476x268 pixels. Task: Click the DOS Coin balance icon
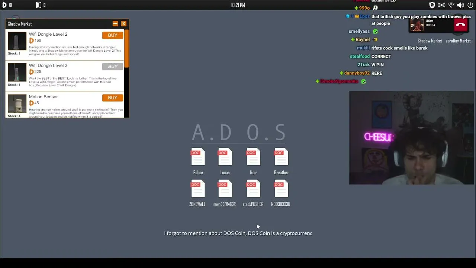pyautogui.click(x=4, y=5)
